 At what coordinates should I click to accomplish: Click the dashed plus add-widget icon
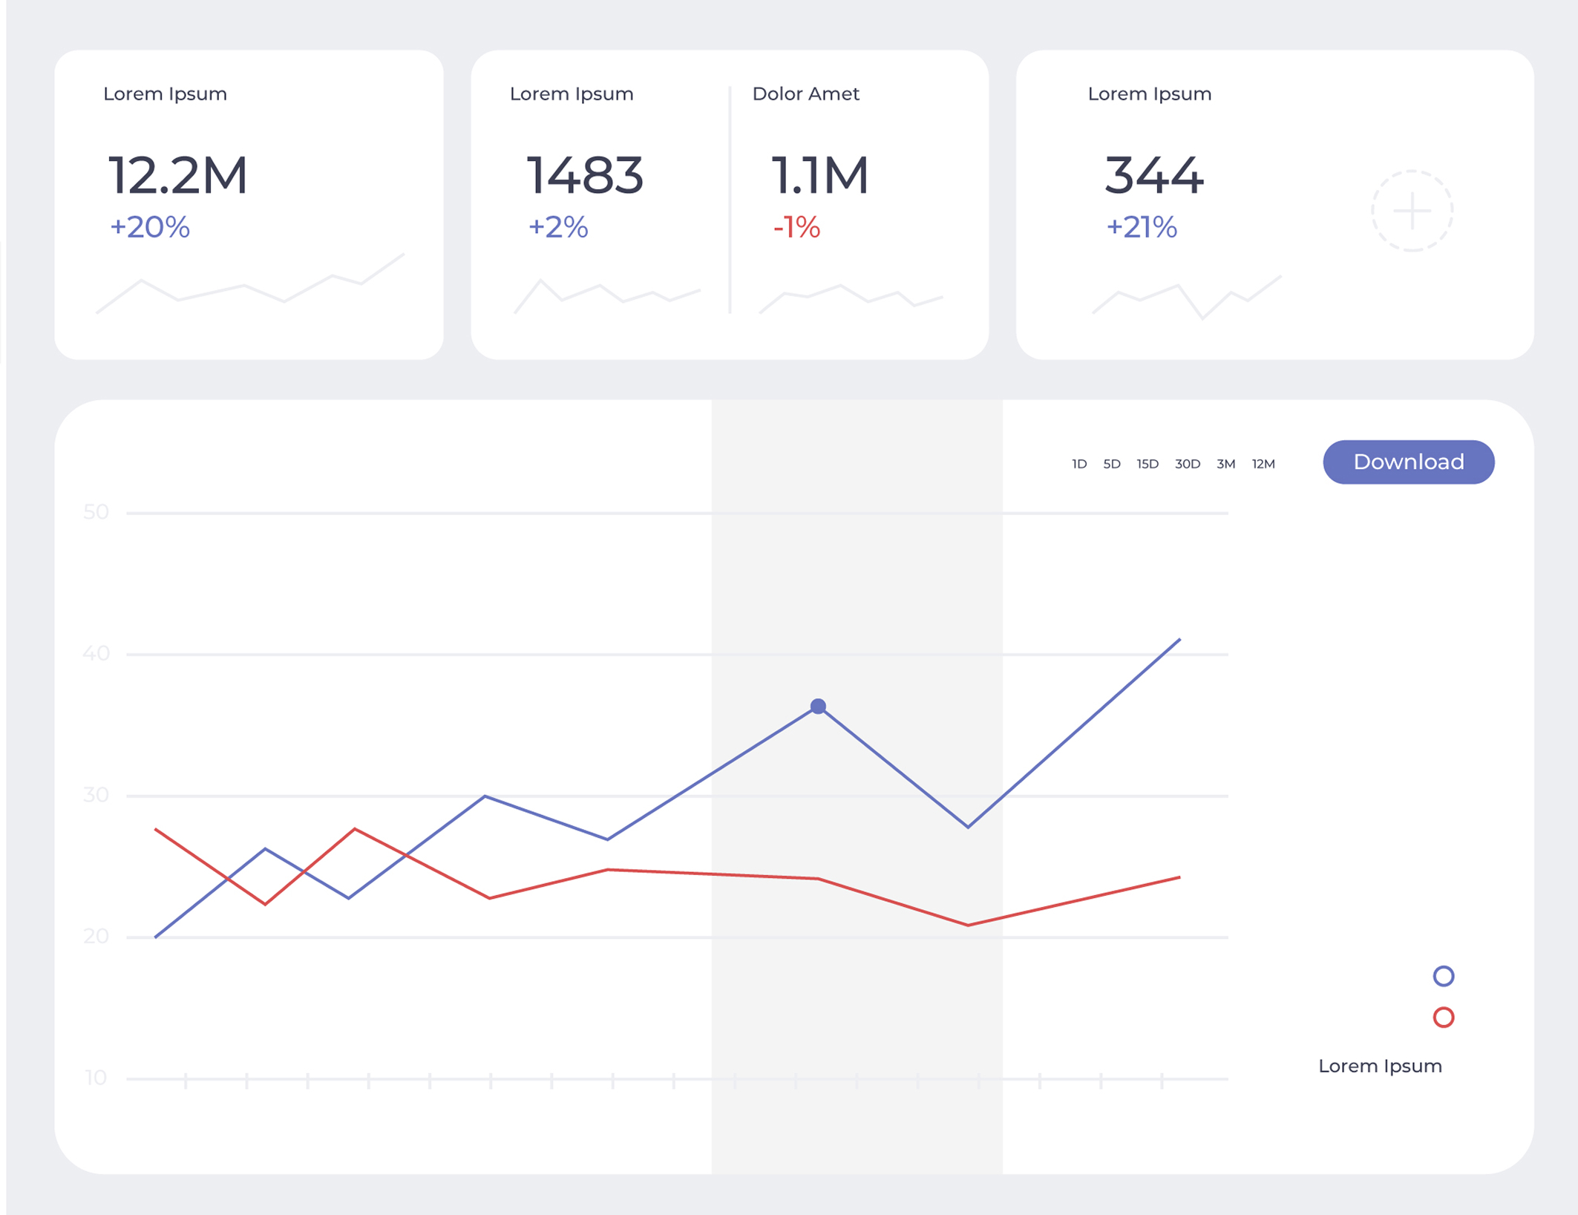pyautogui.click(x=1411, y=211)
